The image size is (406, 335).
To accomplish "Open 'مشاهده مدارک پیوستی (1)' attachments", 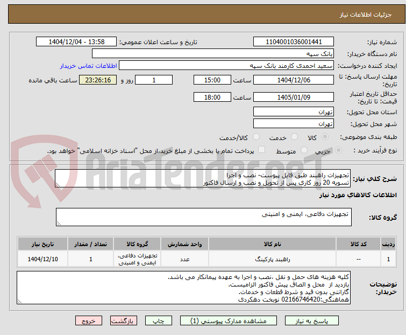I will pyautogui.click(x=229, y=321).
